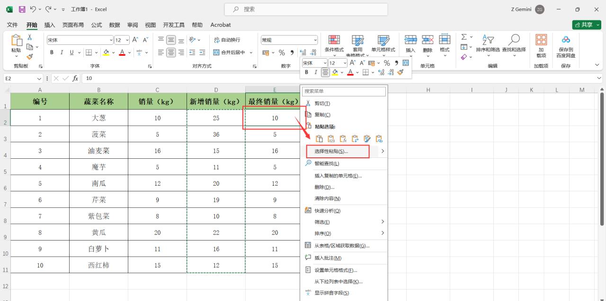Choose Paste Values (123) paste option
The width and height of the screenshot is (606, 301).
[331, 139]
